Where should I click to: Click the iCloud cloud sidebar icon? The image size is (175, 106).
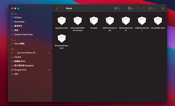click(x=12, y=44)
